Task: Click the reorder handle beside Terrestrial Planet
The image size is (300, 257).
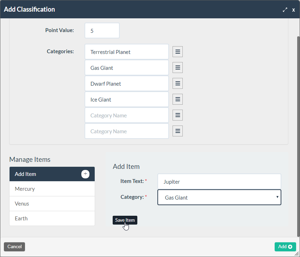Action: coord(177,52)
